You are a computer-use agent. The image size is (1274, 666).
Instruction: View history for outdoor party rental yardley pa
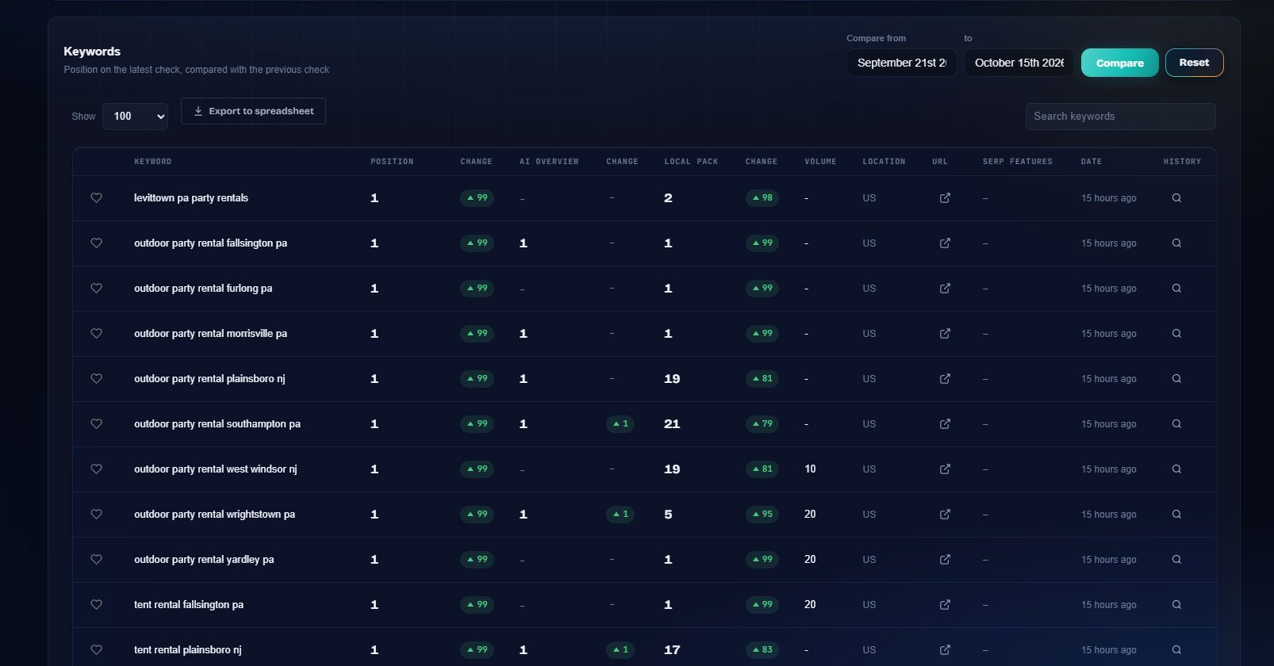[x=1176, y=560]
